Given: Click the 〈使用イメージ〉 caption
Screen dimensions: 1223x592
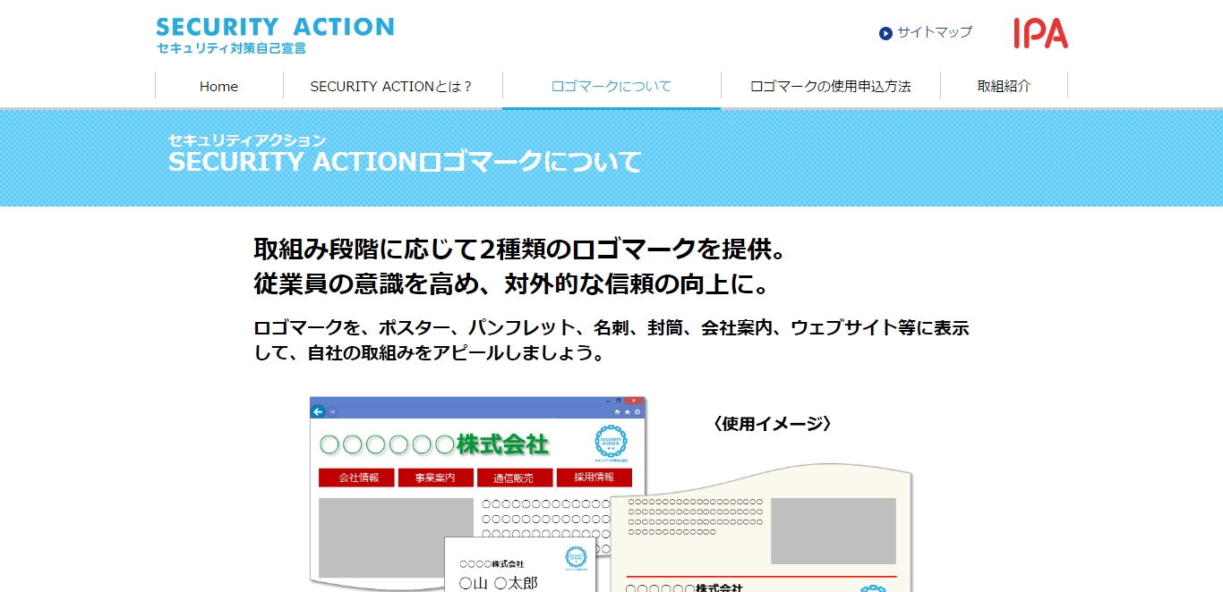Looking at the screenshot, I should point(773,423).
